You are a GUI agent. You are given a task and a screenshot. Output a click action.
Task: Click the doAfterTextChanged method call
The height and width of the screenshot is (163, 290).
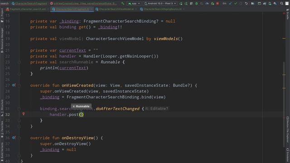click(x=118, y=109)
